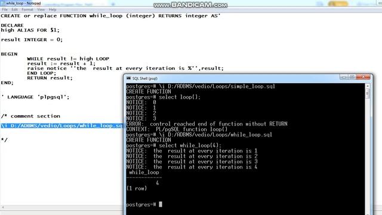Click the 'result := result + 1;' line
This screenshot has height=215, width=382.
coord(61,64)
